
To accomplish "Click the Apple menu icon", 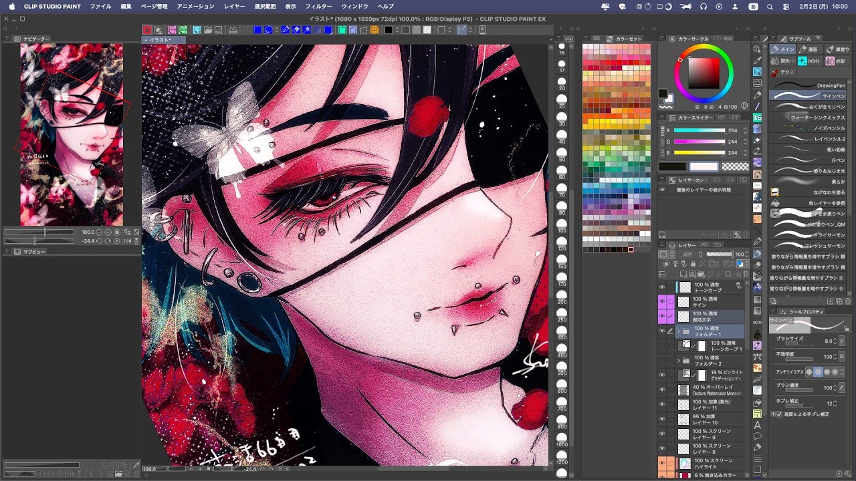I will [11, 6].
